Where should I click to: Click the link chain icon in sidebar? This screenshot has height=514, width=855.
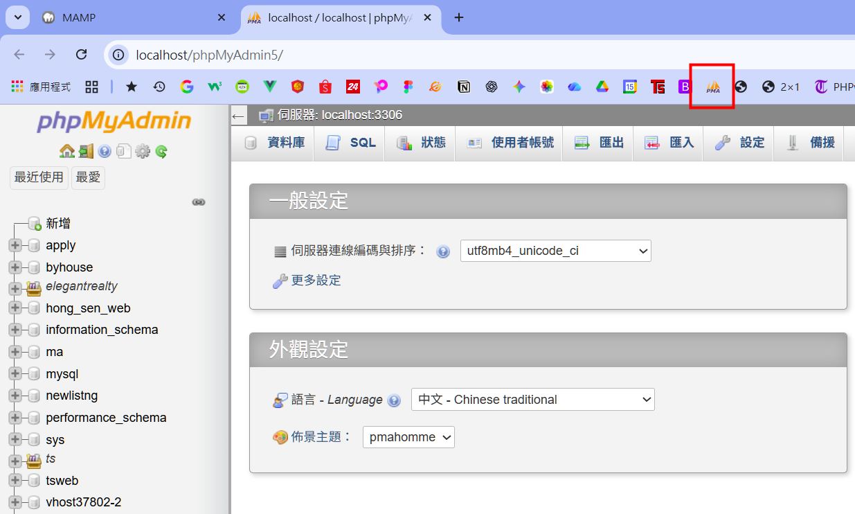point(199,202)
